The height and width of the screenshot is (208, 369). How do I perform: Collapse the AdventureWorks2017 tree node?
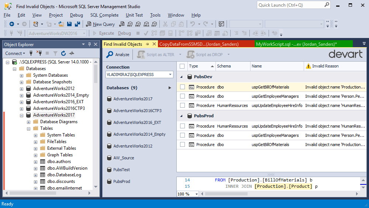[x=21, y=115]
